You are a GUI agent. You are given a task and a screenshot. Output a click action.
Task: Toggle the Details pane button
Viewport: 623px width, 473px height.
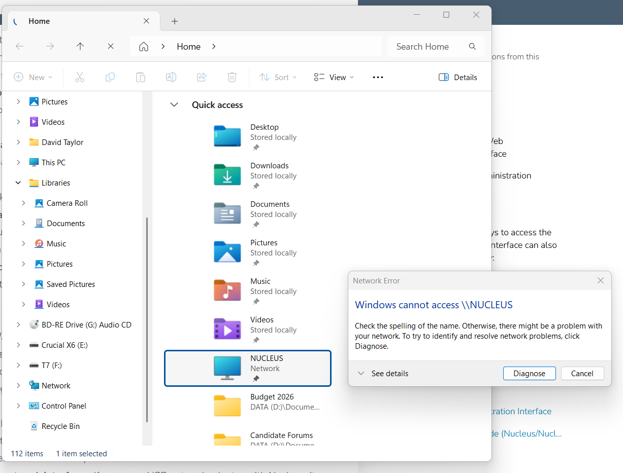click(457, 77)
